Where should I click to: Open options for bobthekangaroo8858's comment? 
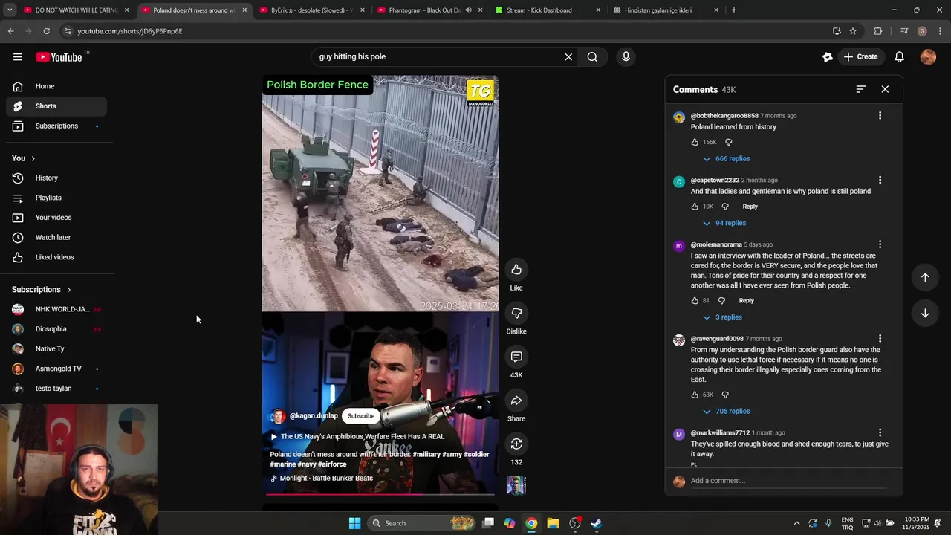pos(880,116)
